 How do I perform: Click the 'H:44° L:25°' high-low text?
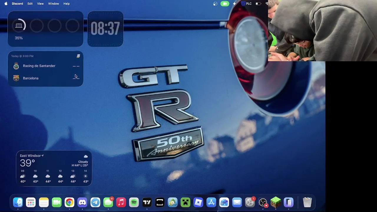tap(80, 165)
